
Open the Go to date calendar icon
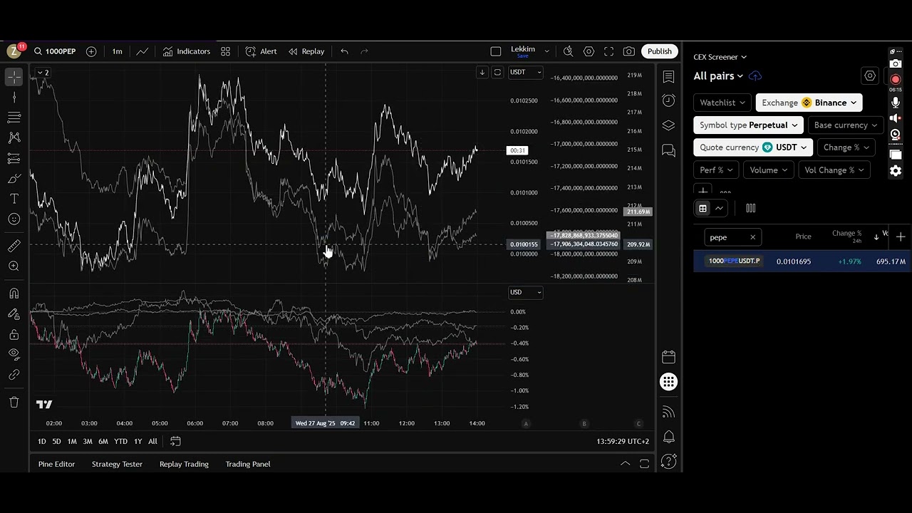(x=175, y=441)
